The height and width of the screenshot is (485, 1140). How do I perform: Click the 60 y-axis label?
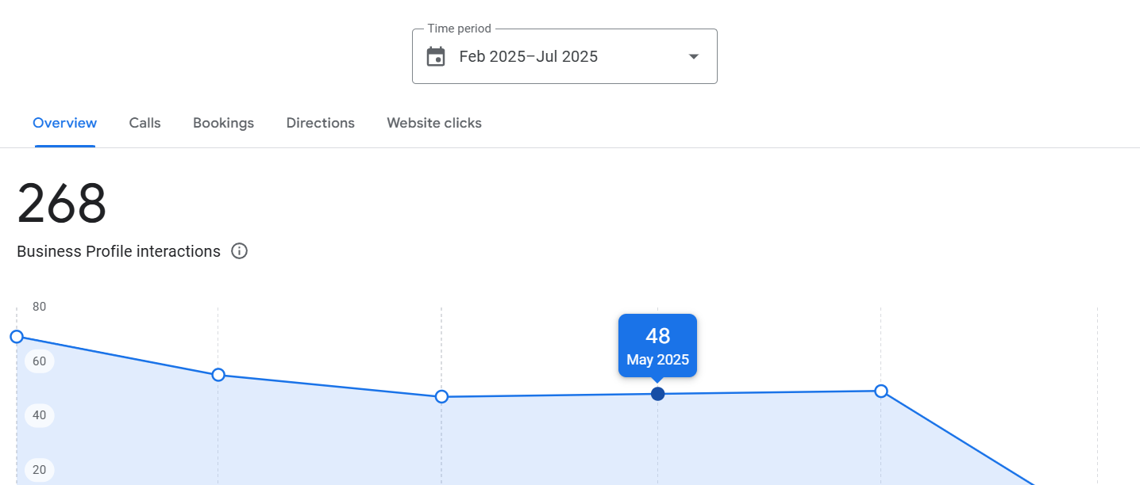pos(40,361)
